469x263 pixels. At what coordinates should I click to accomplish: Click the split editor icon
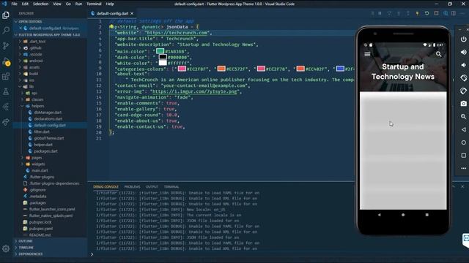pos(454,13)
